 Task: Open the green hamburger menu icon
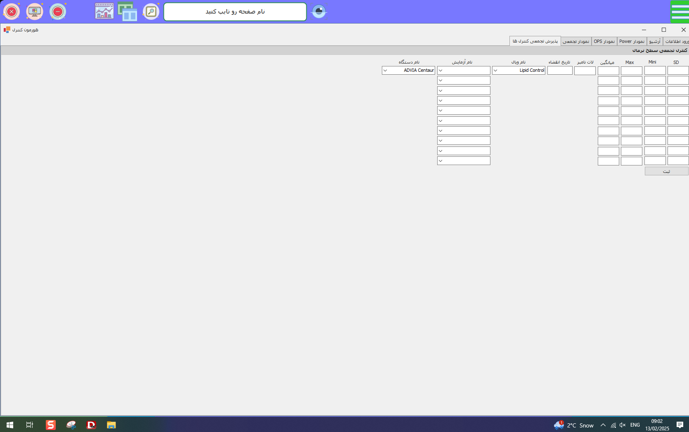click(680, 12)
